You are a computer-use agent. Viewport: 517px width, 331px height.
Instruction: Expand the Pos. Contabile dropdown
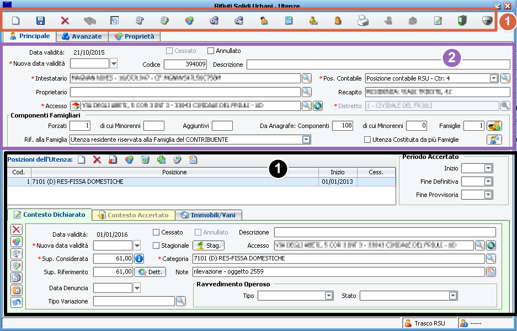pyautogui.click(x=494, y=78)
